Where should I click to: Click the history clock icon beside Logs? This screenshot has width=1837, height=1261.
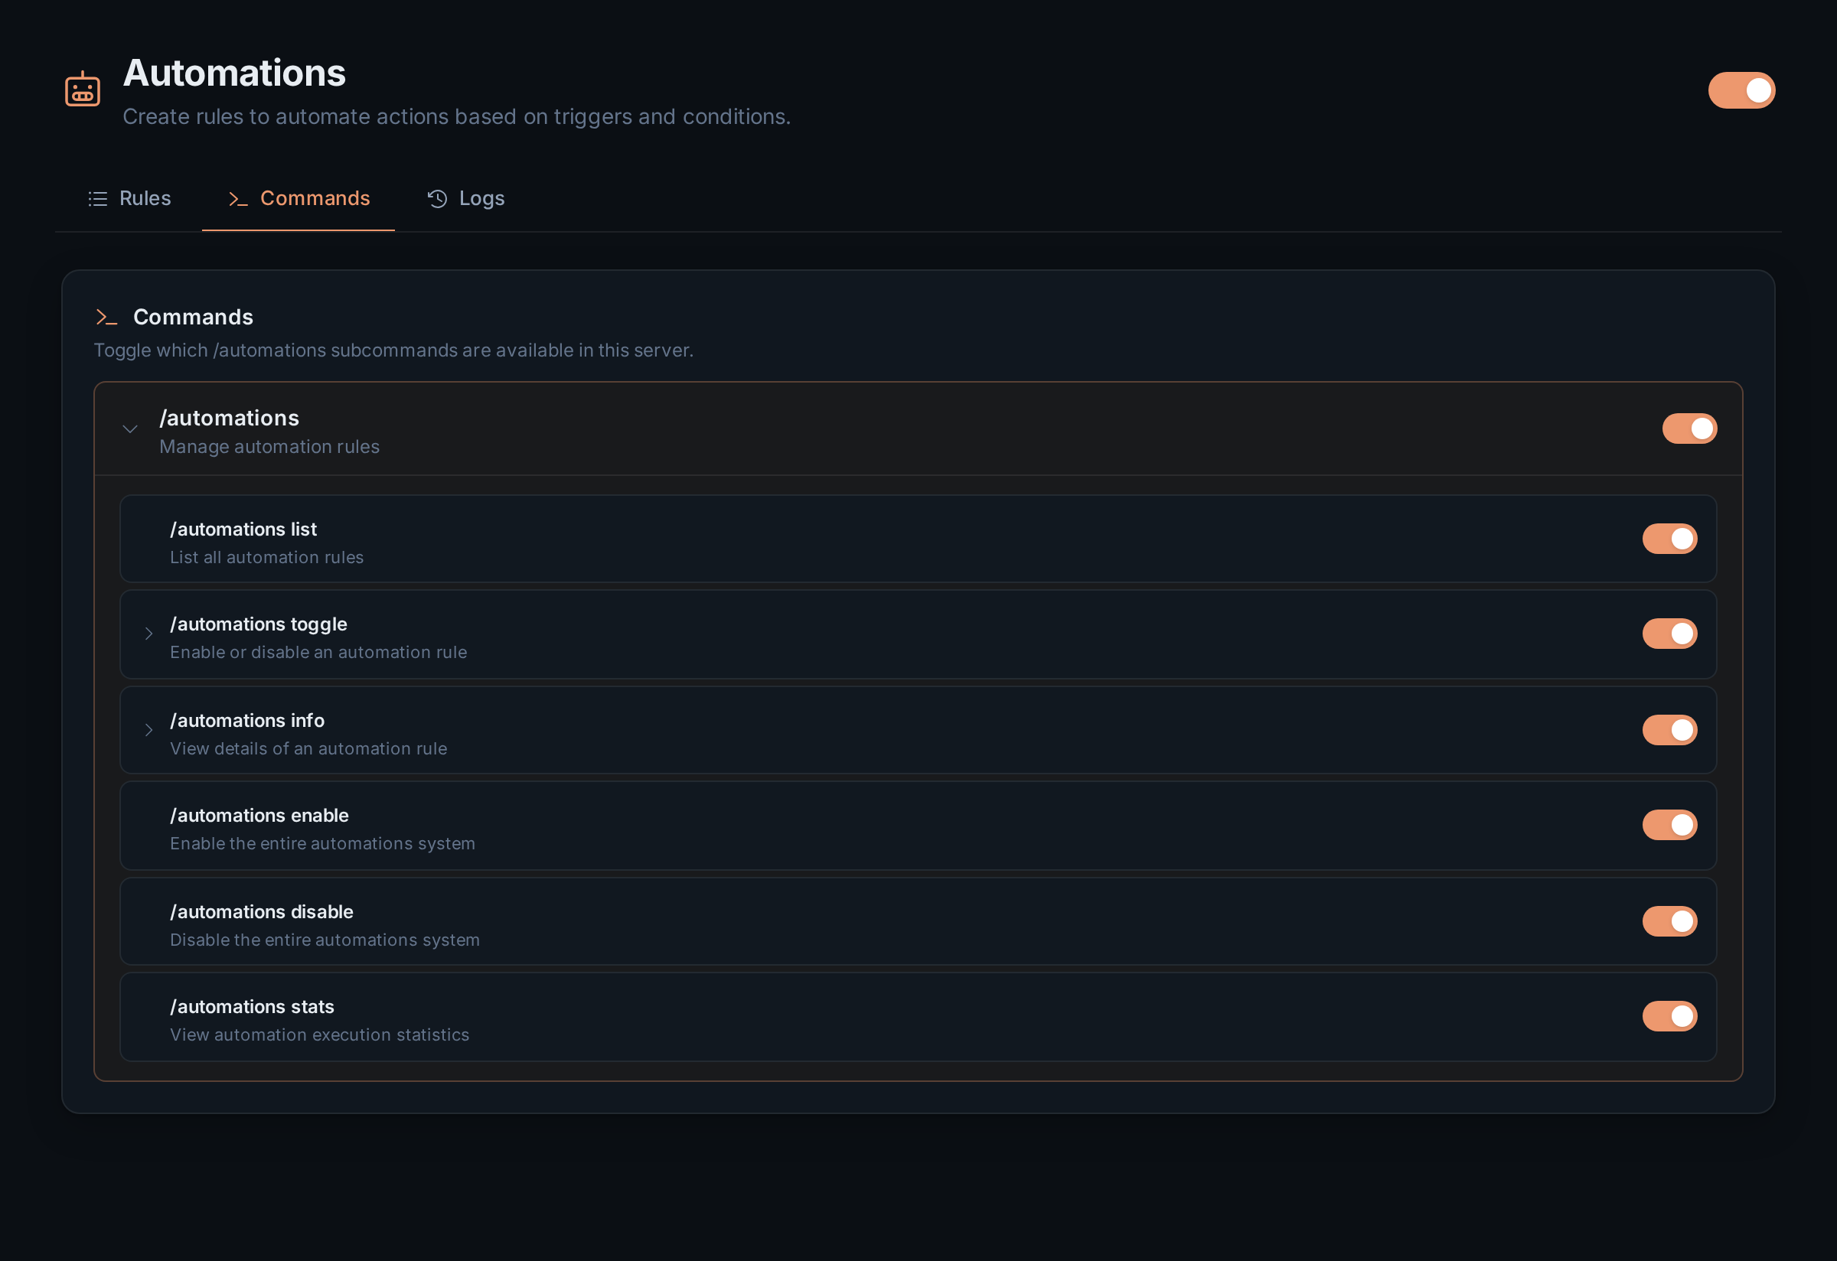point(437,199)
